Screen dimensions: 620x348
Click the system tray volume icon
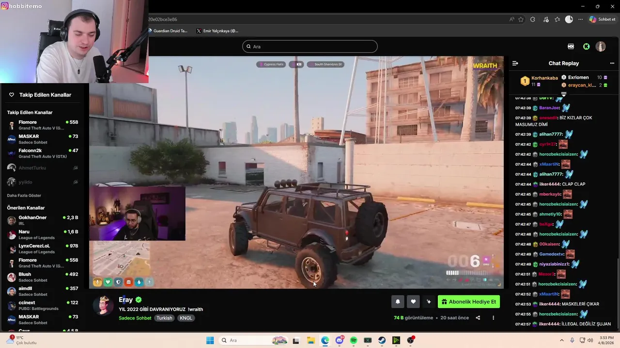click(x=590, y=340)
